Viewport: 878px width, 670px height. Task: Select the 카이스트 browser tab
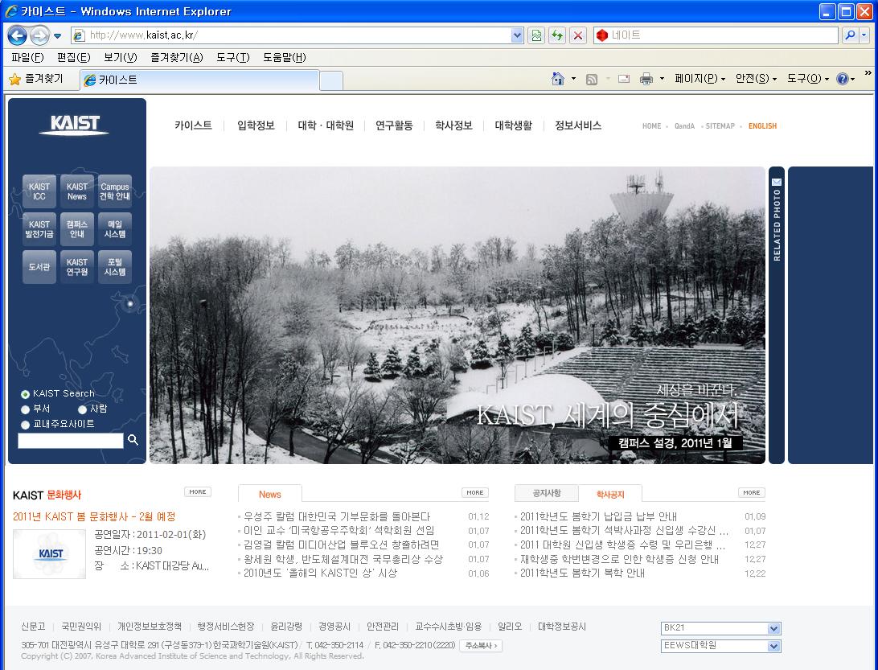tap(199, 80)
